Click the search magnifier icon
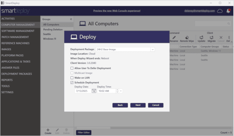The height and width of the screenshot is (136, 234). click(x=229, y=23)
